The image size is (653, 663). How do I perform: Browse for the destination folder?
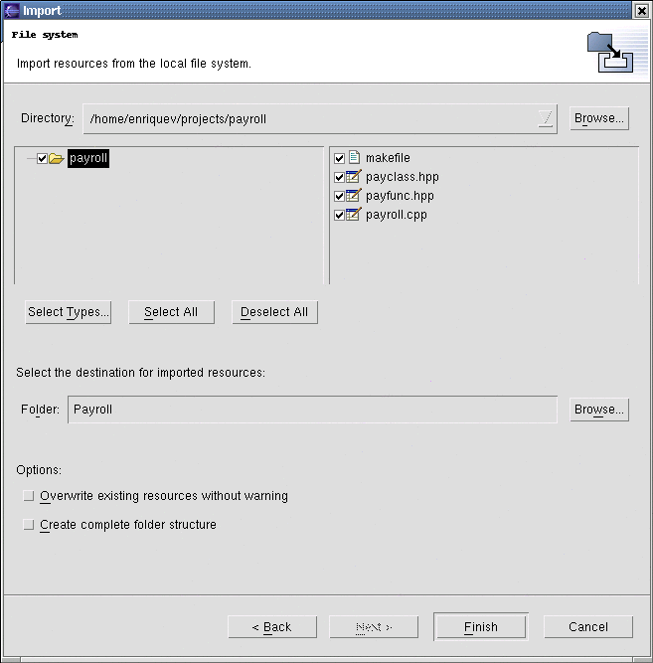pos(599,410)
